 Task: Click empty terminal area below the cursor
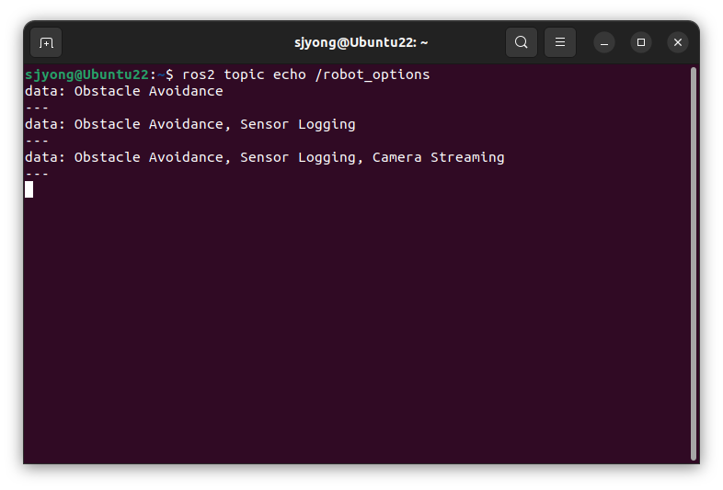click(355, 332)
